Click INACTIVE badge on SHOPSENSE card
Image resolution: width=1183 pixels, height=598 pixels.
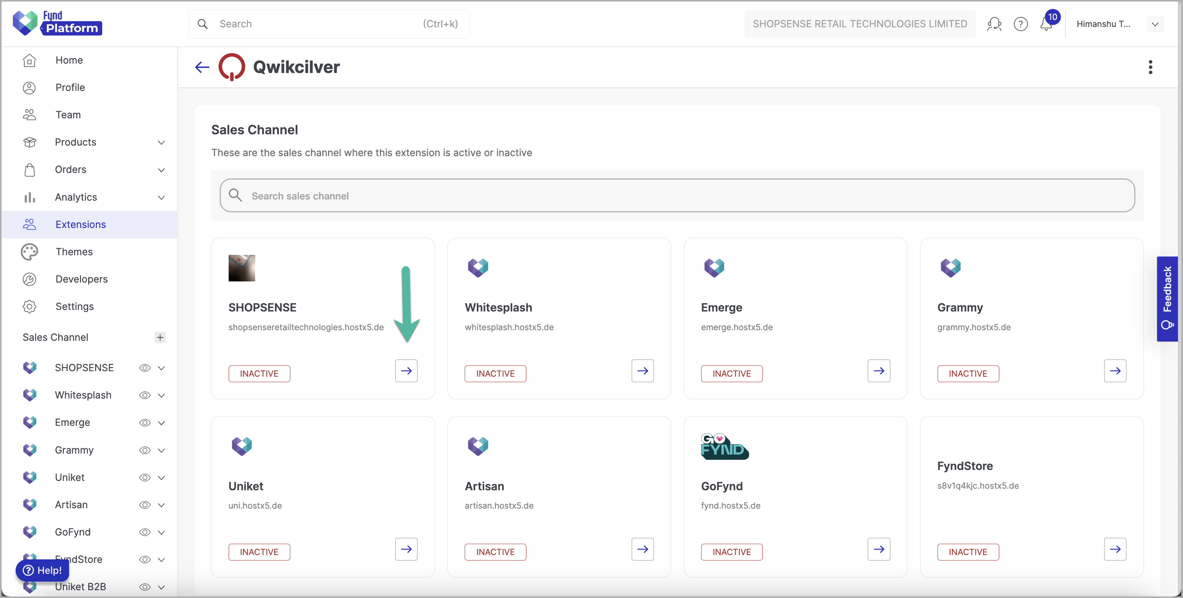pyautogui.click(x=259, y=374)
